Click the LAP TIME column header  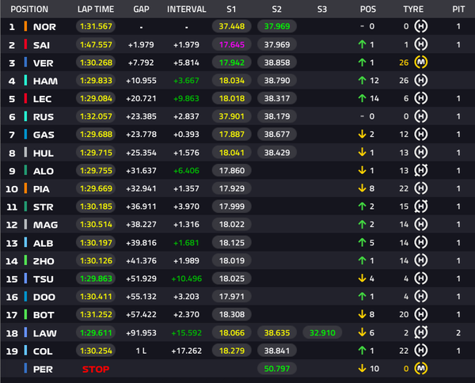pos(96,9)
